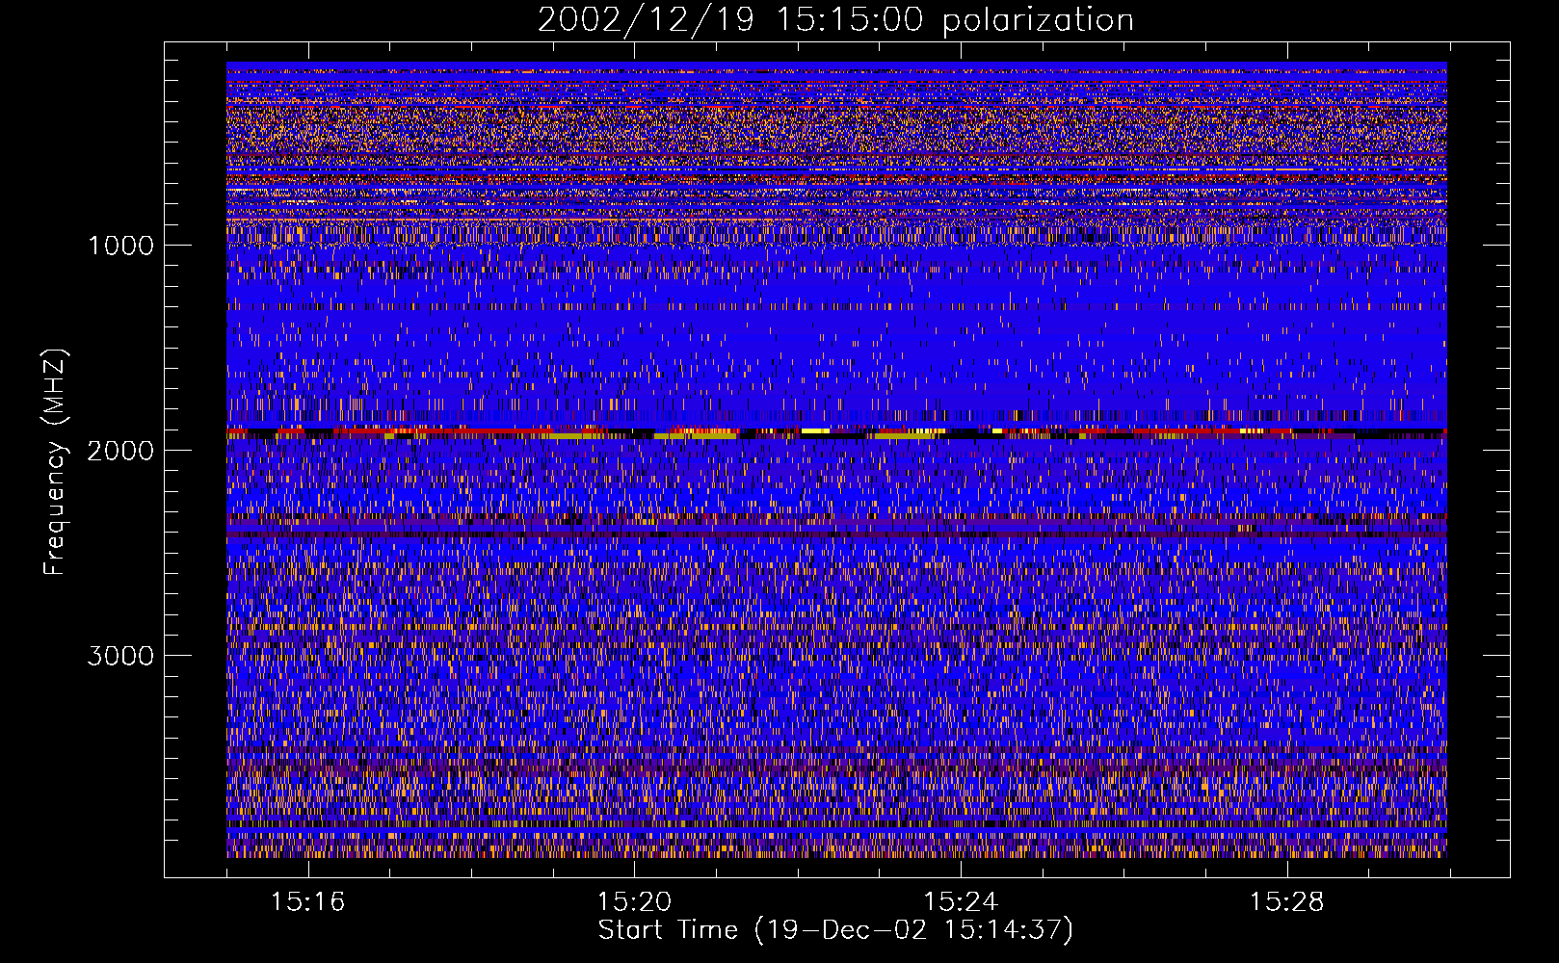This screenshot has height=963, width=1559.
Task: Click the 'Frequency (MHZ)' axis label
Action: point(56,462)
